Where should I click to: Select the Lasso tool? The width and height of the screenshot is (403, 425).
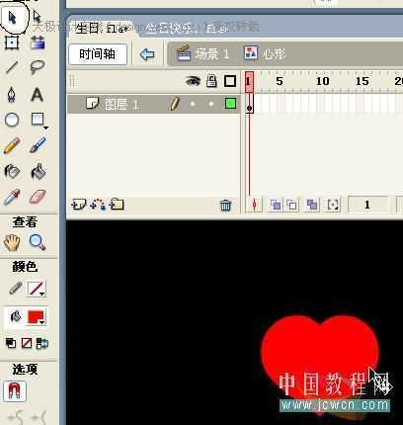click(38, 67)
